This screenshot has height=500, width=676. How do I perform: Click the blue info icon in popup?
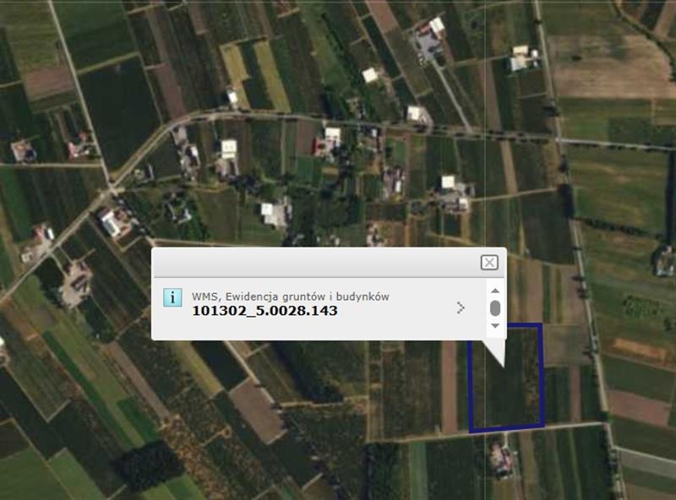172,297
